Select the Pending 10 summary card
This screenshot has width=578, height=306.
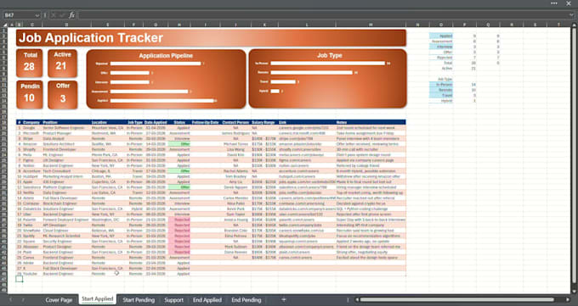click(x=29, y=95)
